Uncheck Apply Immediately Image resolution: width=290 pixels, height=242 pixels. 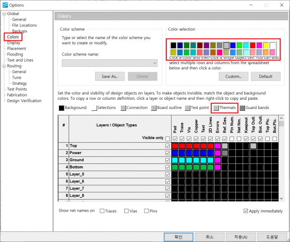coord(246,211)
